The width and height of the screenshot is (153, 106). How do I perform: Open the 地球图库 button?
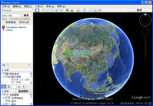(x=24, y=91)
